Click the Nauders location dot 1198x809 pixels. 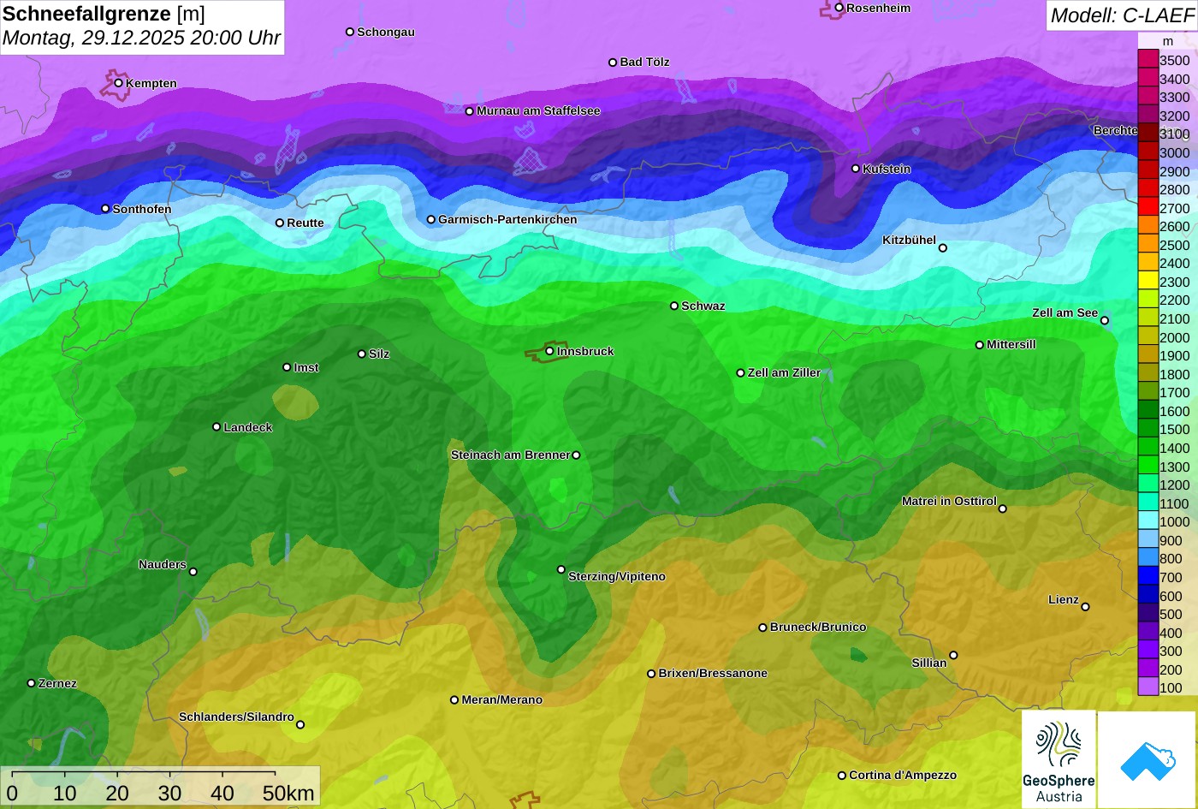(193, 572)
